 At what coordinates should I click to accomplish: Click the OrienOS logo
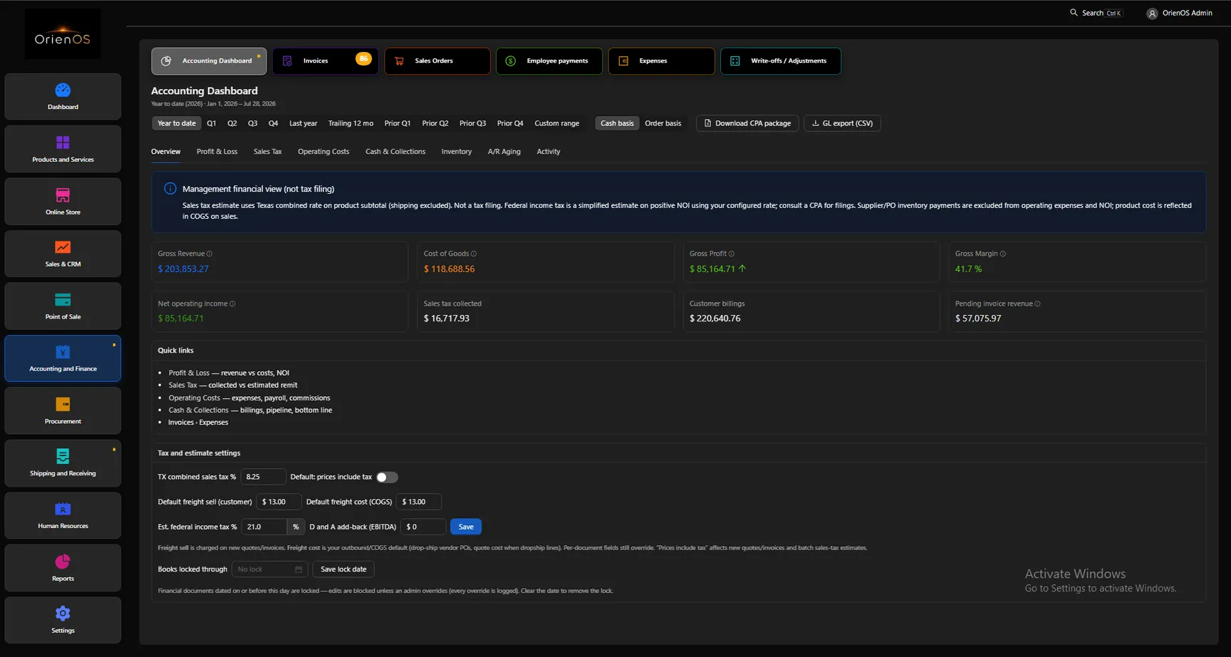click(63, 34)
